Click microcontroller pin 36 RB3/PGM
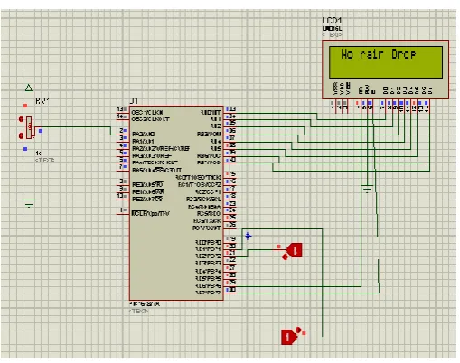 click(x=230, y=135)
